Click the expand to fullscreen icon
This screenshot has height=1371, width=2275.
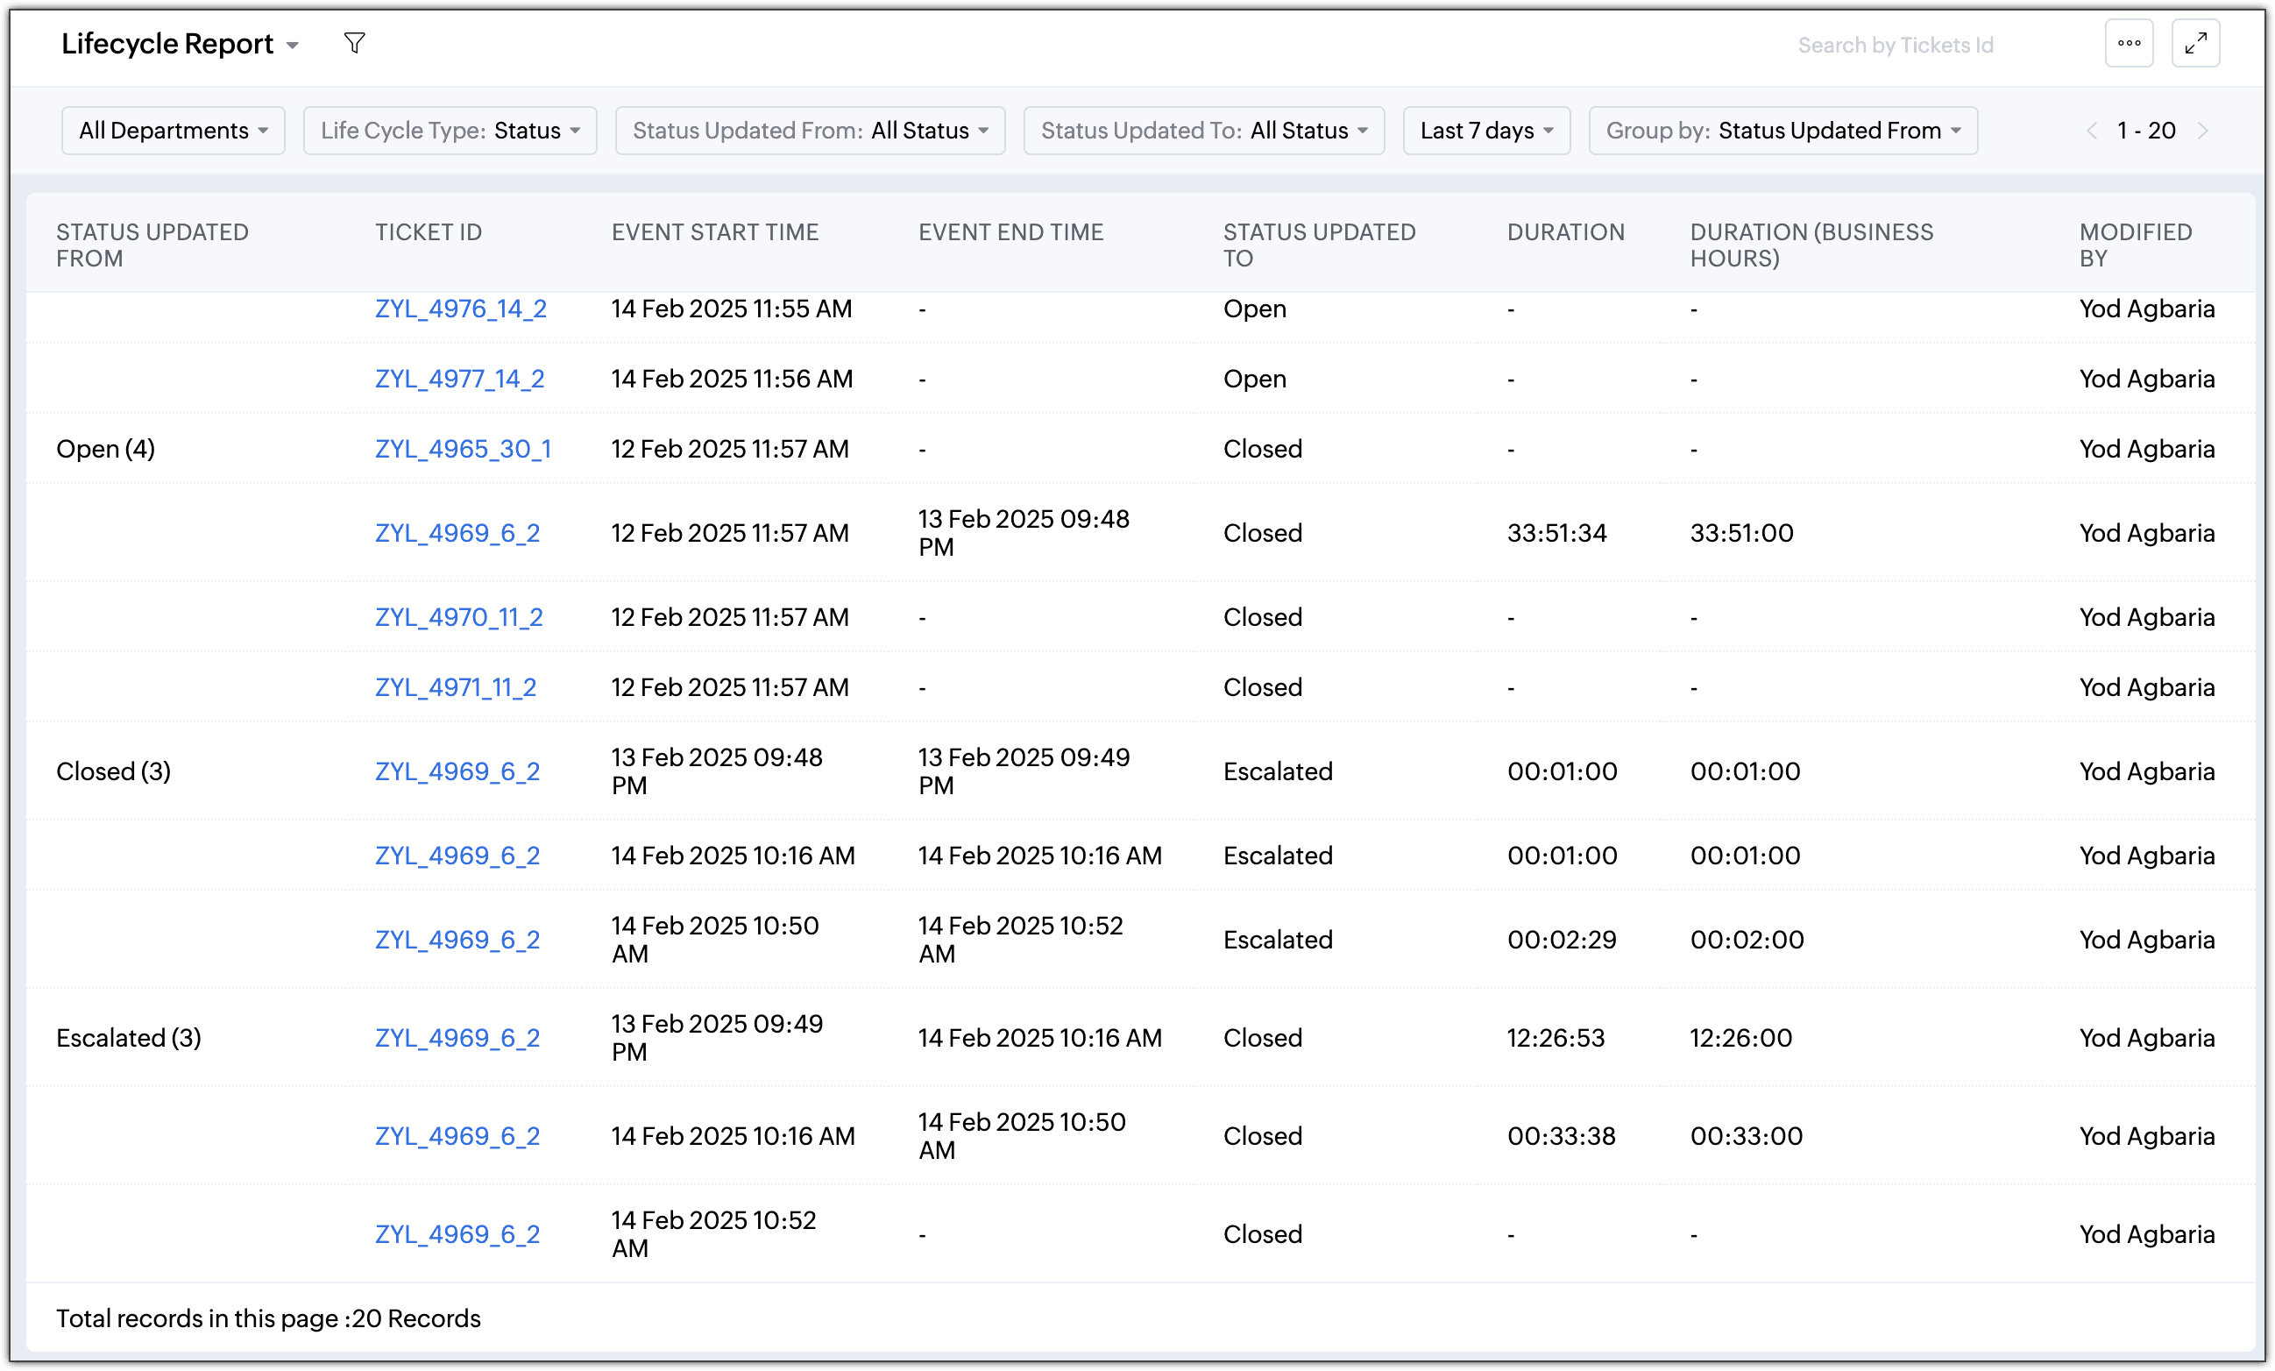[2195, 44]
